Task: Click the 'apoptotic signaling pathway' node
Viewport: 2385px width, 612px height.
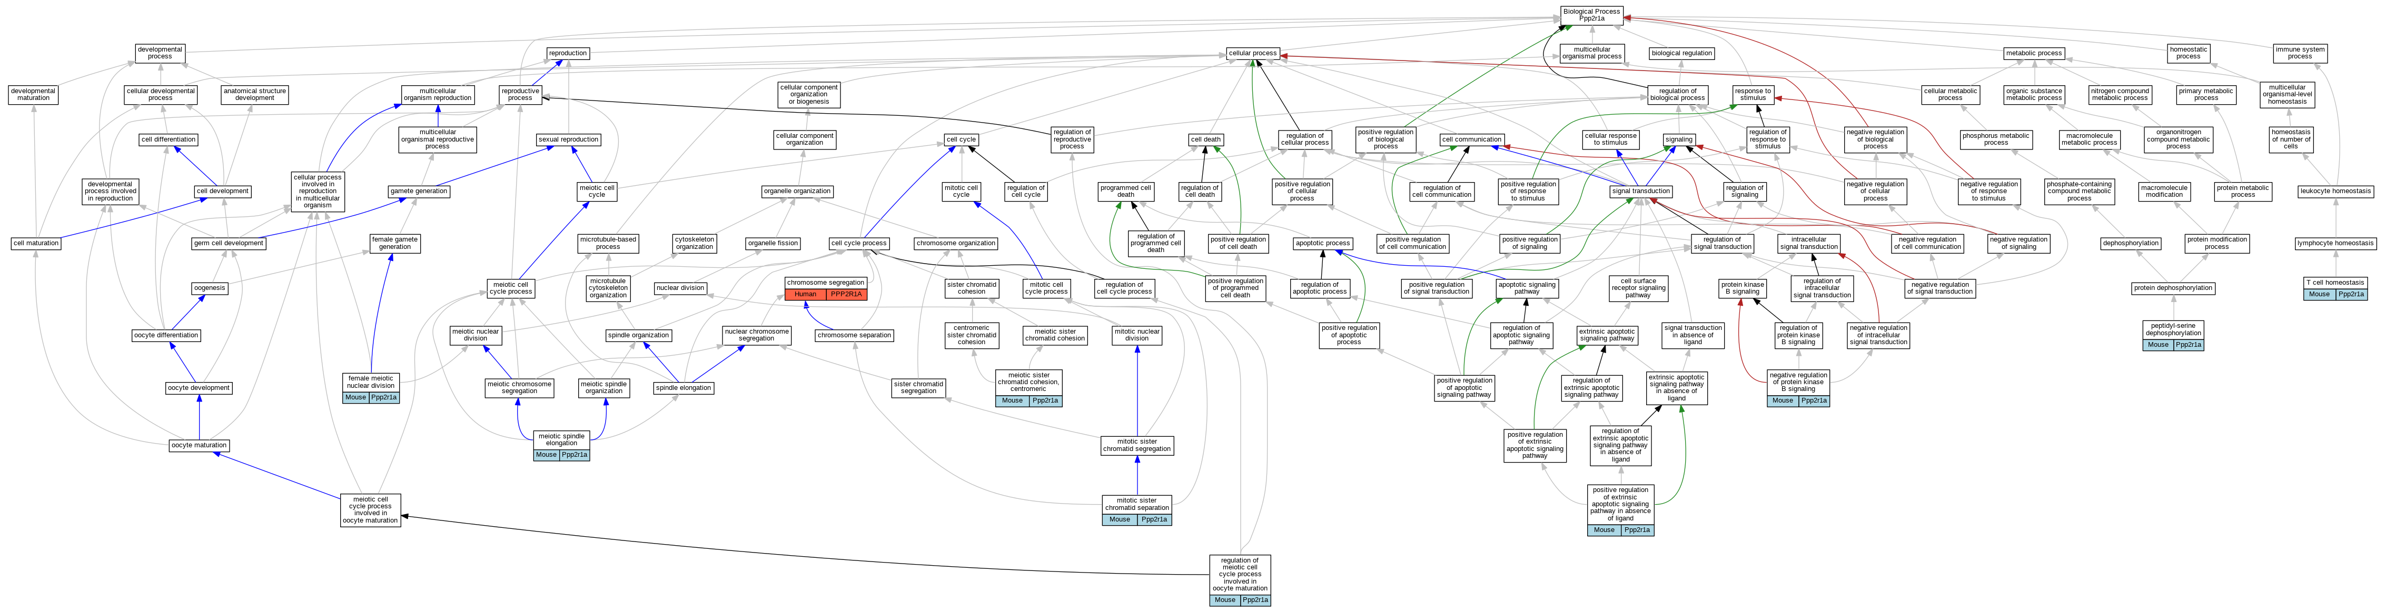Action: [x=1527, y=288]
